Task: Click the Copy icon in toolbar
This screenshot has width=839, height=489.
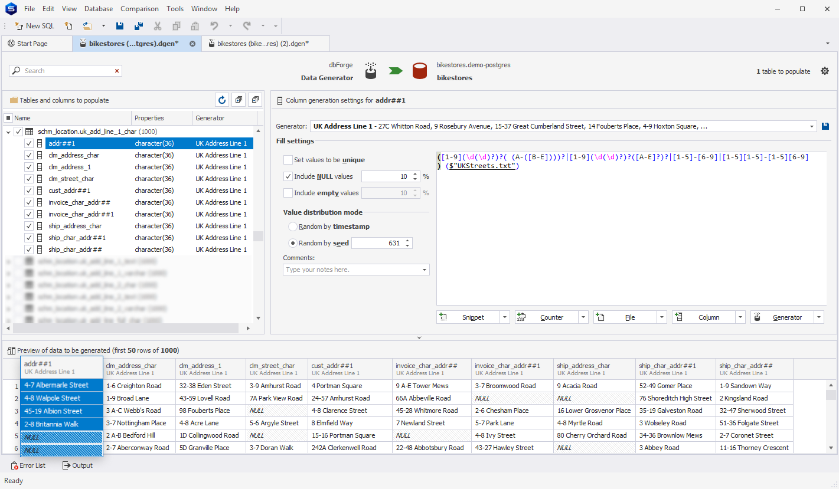Action: click(x=177, y=26)
